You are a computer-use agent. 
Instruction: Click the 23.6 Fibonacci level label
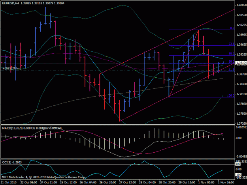tap(232, 44)
